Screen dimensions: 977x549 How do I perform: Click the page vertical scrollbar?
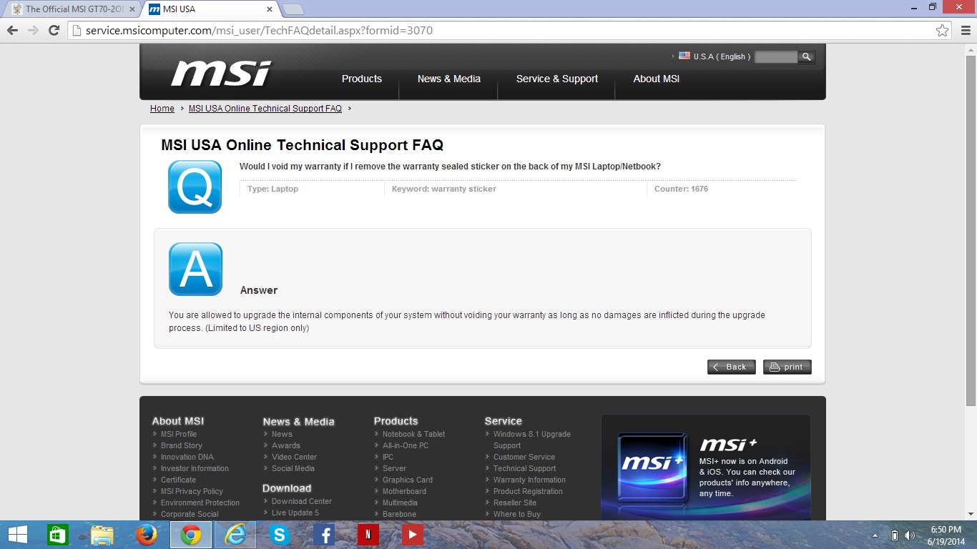click(x=971, y=230)
